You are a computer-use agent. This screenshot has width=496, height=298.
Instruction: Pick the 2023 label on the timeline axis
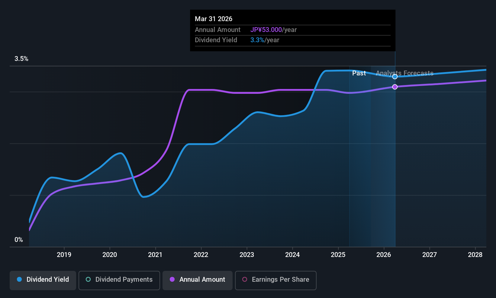coord(247,255)
